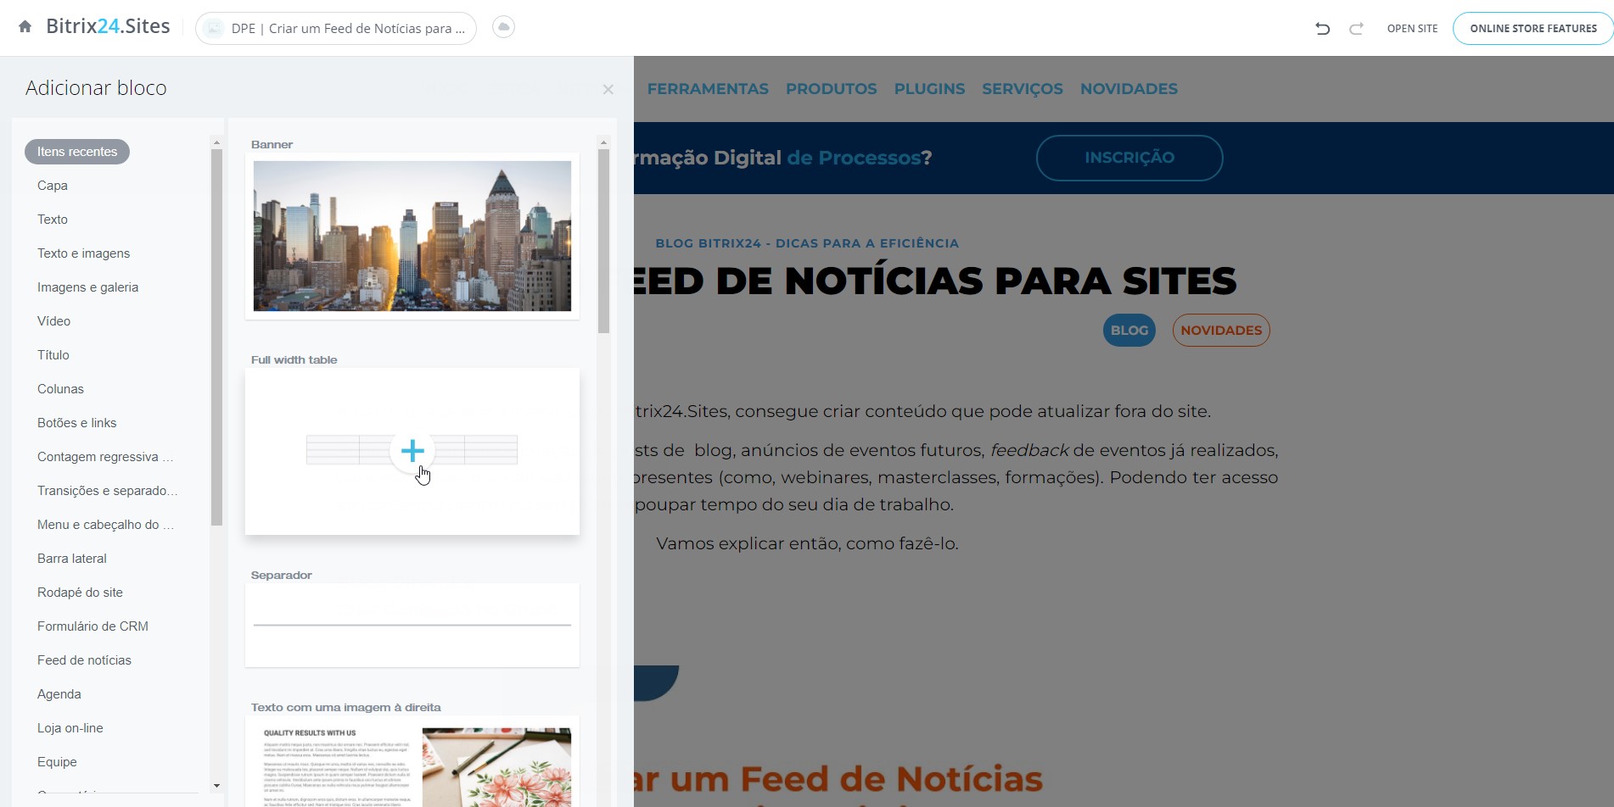Choose the Colunas category
The height and width of the screenshot is (807, 1614).
coord(61,389)
